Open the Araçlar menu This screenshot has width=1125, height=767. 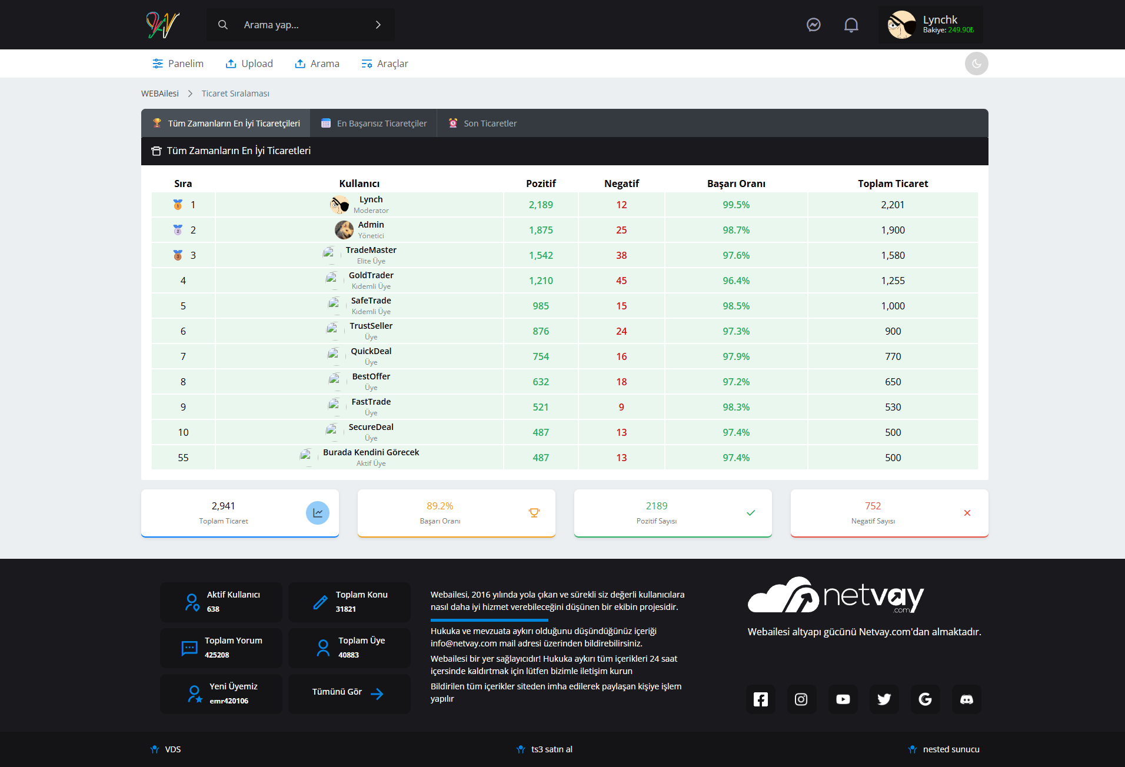[x=385, y=64]
